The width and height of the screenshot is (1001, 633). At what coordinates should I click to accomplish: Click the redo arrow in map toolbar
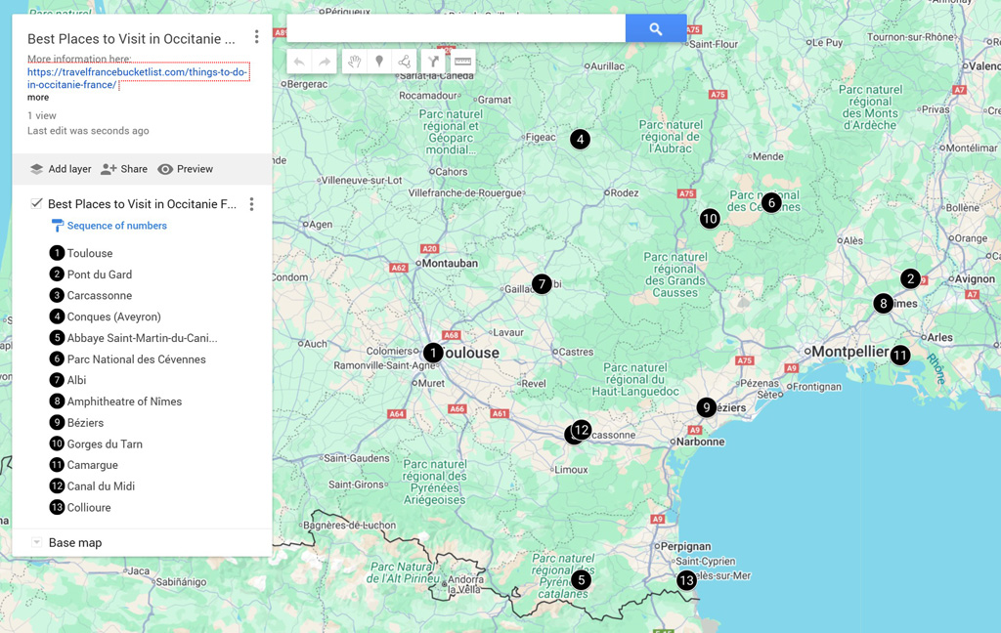click(x=325, y=62)
